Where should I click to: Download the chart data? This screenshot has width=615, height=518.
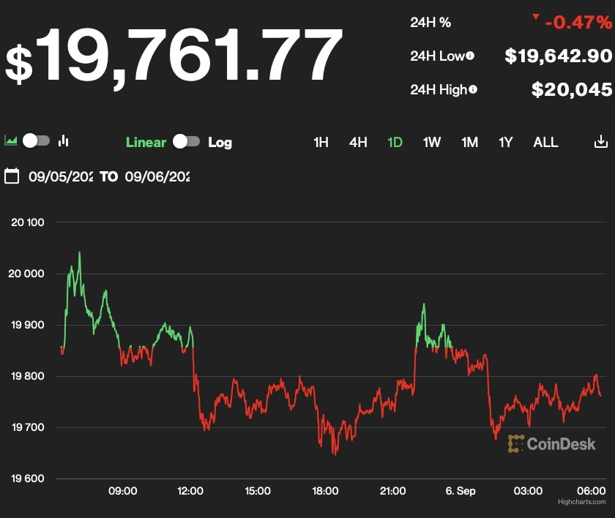(x=601, y=141)
